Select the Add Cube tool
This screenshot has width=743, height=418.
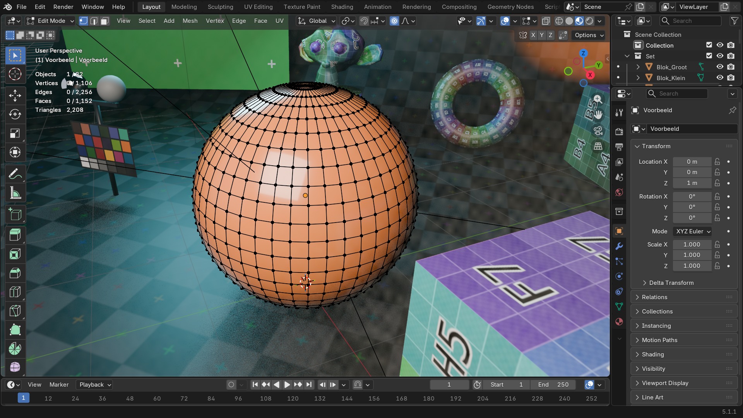tap(15, 214)
